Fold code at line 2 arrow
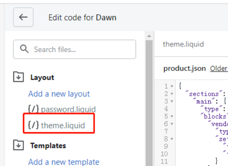This screenshot has width=228, height=166. (172, 94)
